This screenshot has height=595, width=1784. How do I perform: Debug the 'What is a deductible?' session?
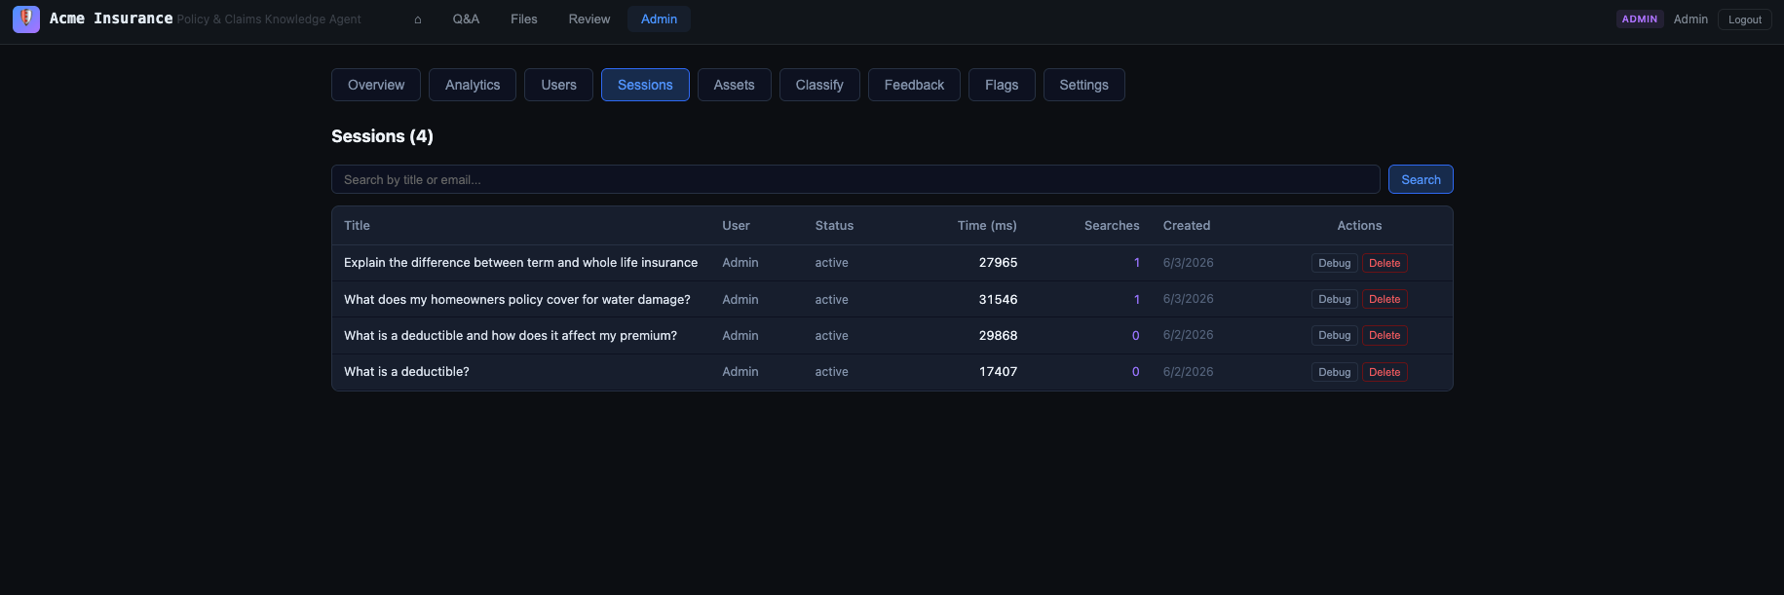point(1335,372)
